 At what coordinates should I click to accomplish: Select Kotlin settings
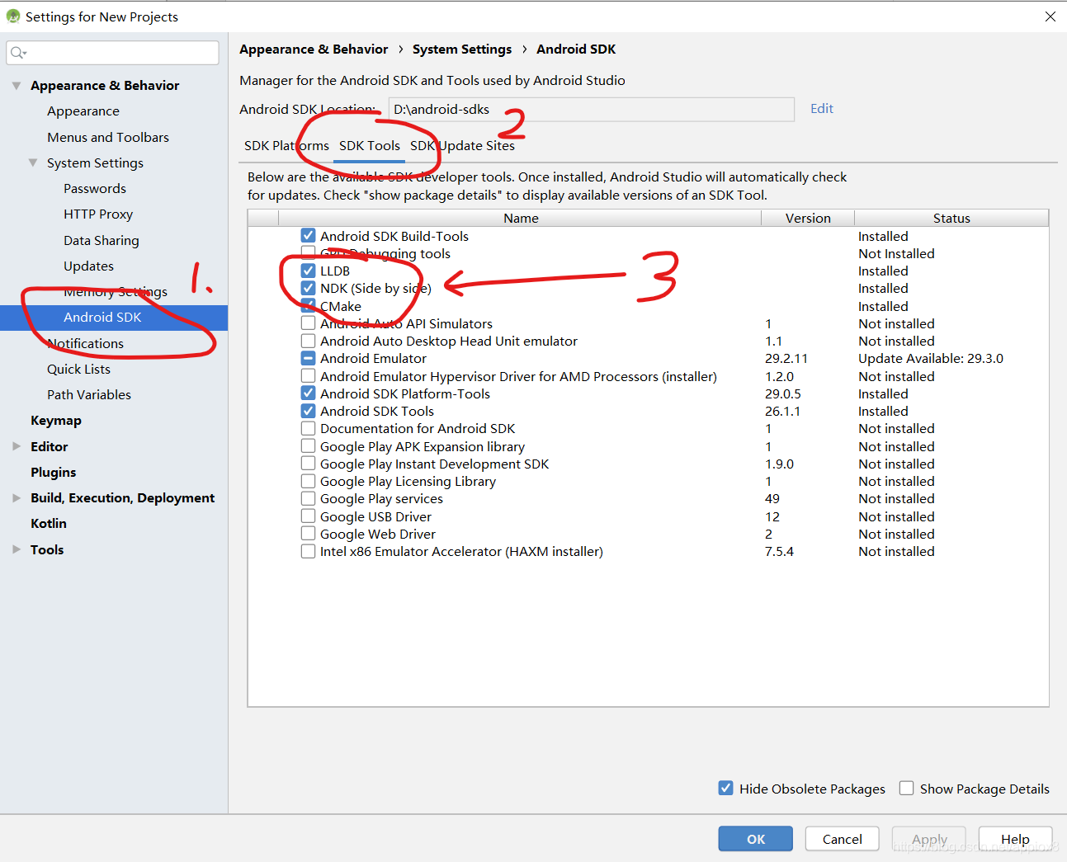click(49, 524)
